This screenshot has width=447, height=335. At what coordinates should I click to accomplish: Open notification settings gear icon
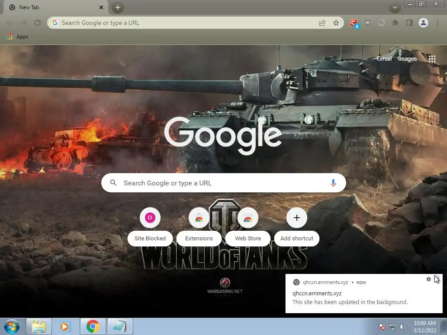pos(429,279)
